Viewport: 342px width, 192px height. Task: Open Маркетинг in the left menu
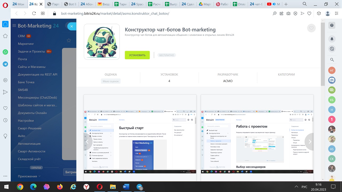point(26,44)
